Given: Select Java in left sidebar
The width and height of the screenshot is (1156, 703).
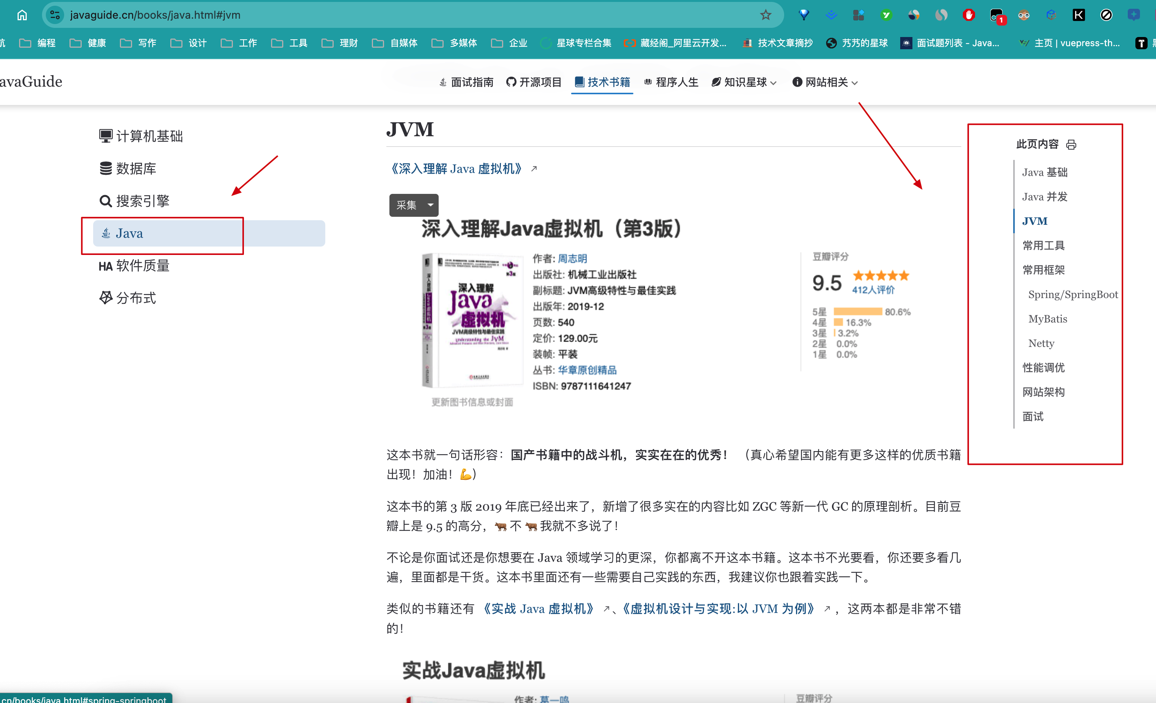Looking at the screenshot, I should pyautogui.click(x=209, y=233).
